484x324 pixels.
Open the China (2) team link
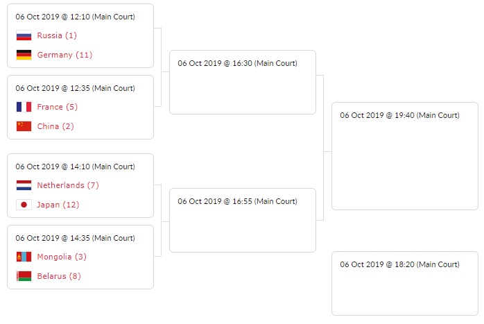point(55,126)
